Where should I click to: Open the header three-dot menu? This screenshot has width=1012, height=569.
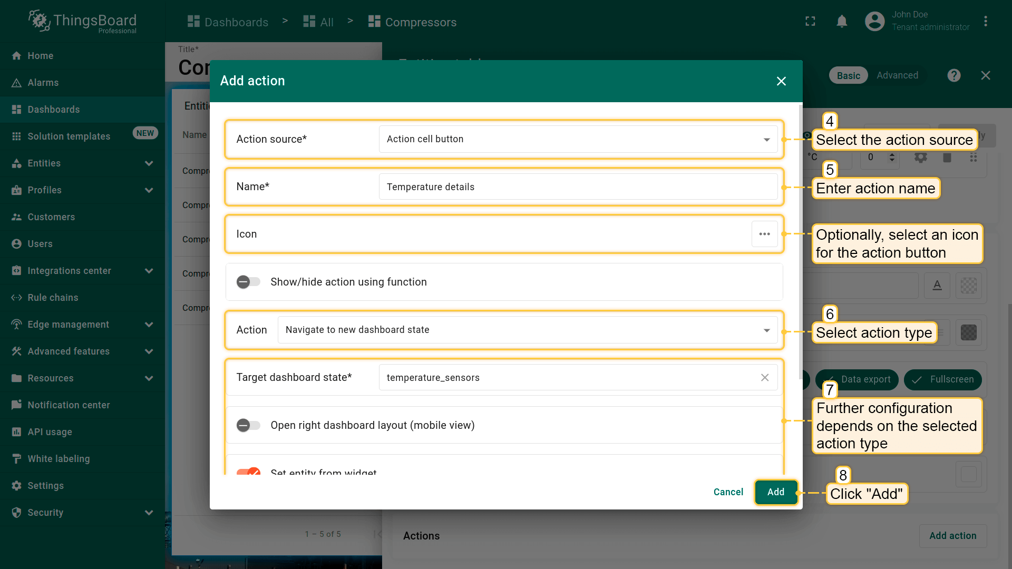pyautogui.click(x=985, y=22)
